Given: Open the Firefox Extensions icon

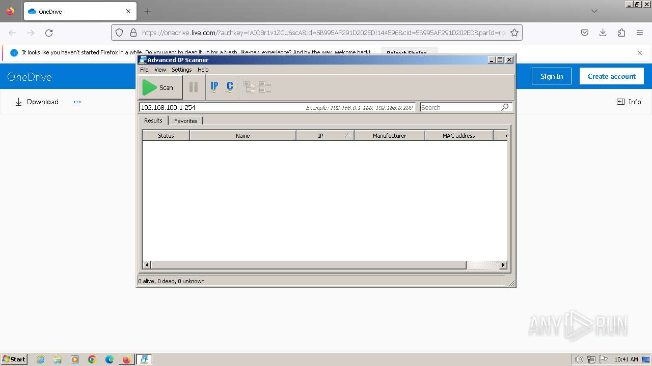Looking at the screenshot, I should click(621, 33).
